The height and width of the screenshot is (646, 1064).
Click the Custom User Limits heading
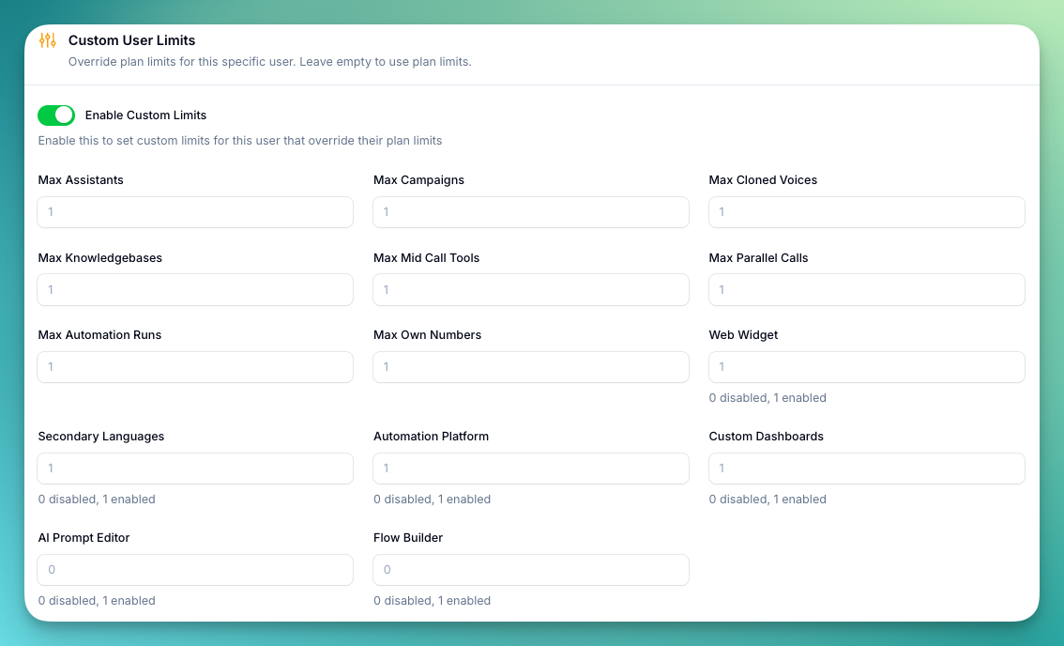click(131, 40)
